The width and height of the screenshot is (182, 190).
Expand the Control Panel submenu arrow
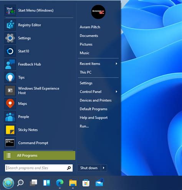[x=116, y=92]
